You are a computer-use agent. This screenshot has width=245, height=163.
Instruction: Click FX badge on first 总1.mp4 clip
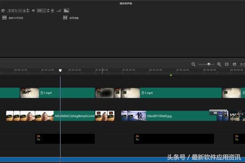pyautogui.click(x=24, y=90)
